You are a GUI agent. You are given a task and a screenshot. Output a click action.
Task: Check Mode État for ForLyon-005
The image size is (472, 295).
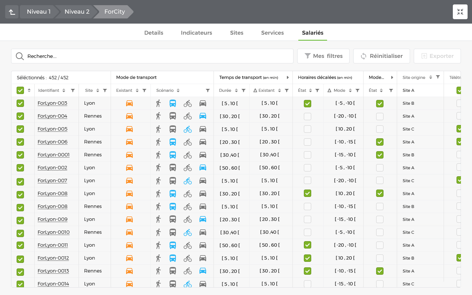(380, 129)
